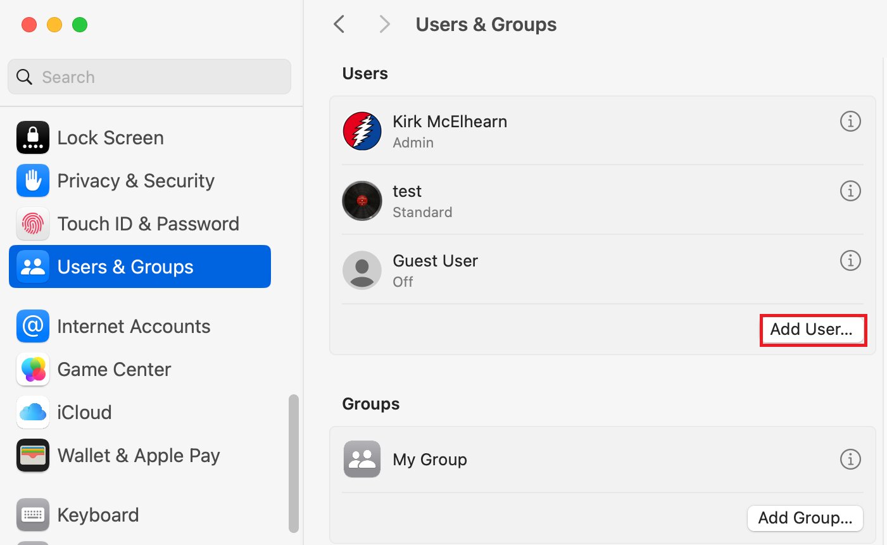The image size is (887, 545).
Task: Open info for My Group
Action: [x=850, y=459]
